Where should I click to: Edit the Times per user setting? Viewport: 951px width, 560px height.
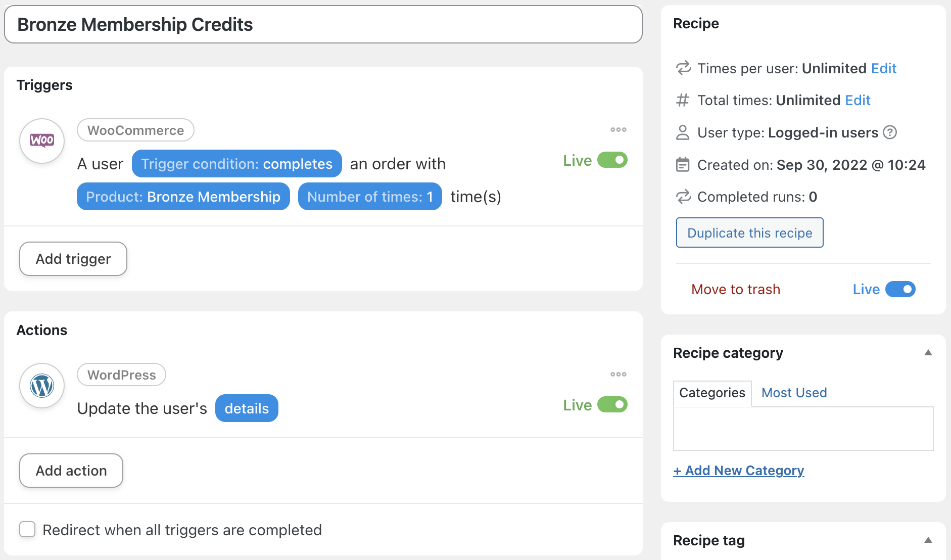coord(884,68)
